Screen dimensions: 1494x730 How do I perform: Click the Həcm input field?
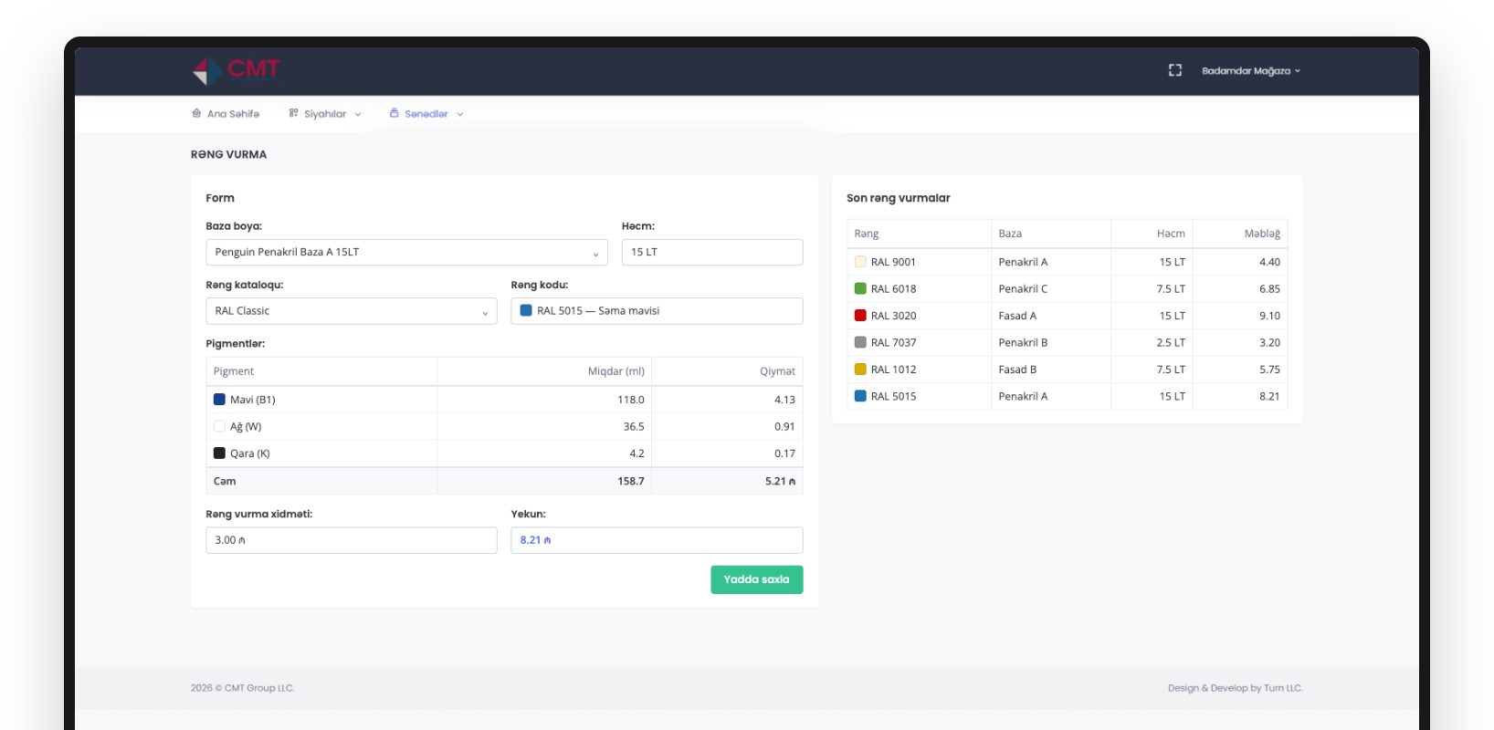(712, 253)
